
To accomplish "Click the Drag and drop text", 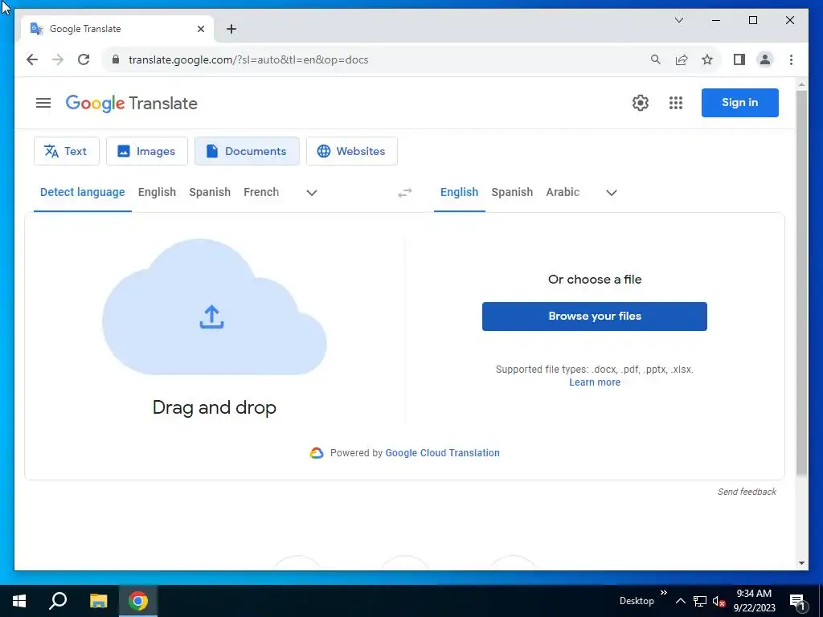I will (214, 407).
